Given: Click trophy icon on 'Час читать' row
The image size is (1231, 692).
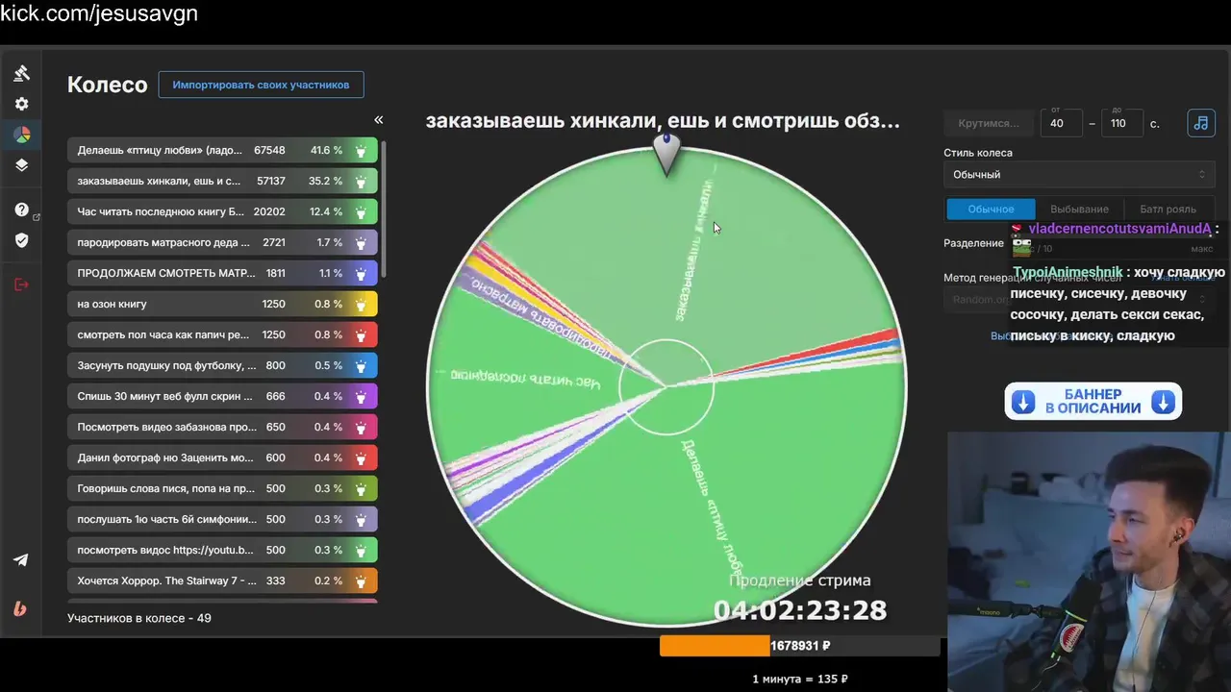Looking at the screenshot, I should [361, 212].
